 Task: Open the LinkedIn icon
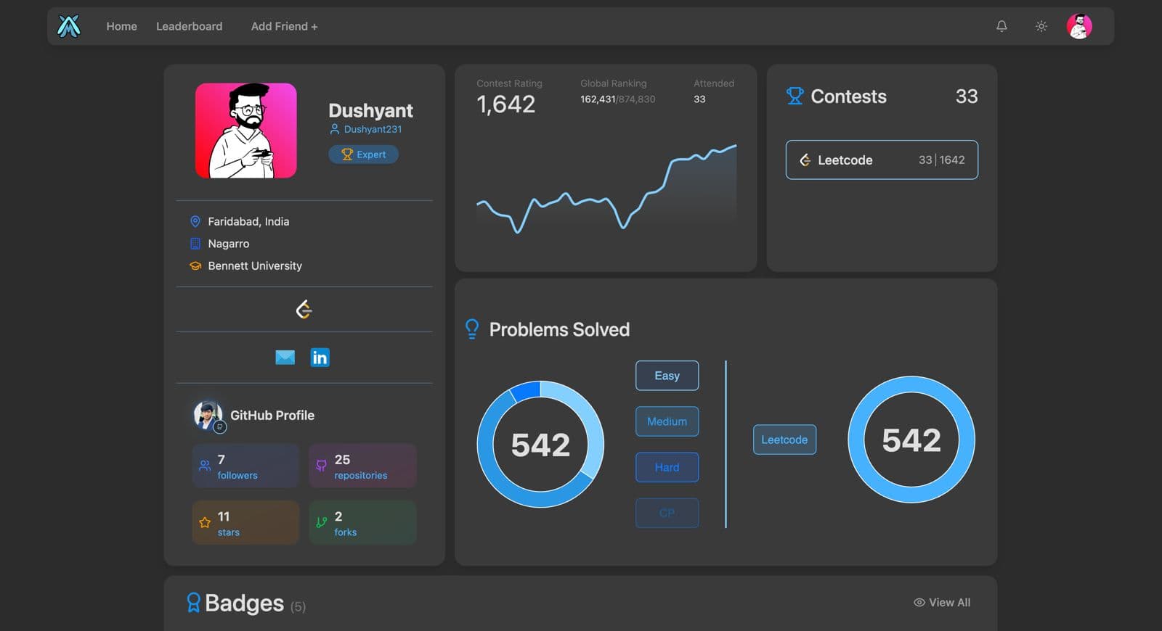tap(320, 357)
